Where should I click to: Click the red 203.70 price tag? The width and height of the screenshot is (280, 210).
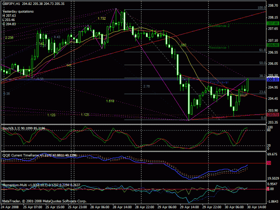pyautogui.click(x=273, y=115)
